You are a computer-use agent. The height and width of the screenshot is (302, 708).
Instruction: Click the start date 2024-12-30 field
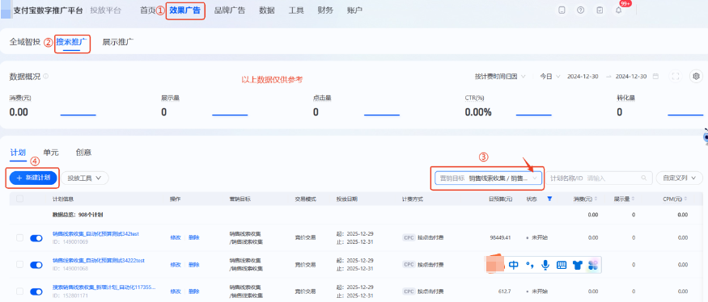tap(583, 76)
